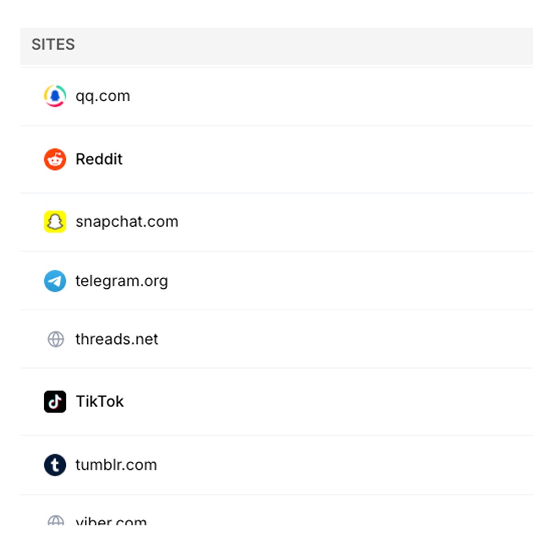Open the TikTok list item
Viewport: 553px width, 553px height.
tap(100, 401)
